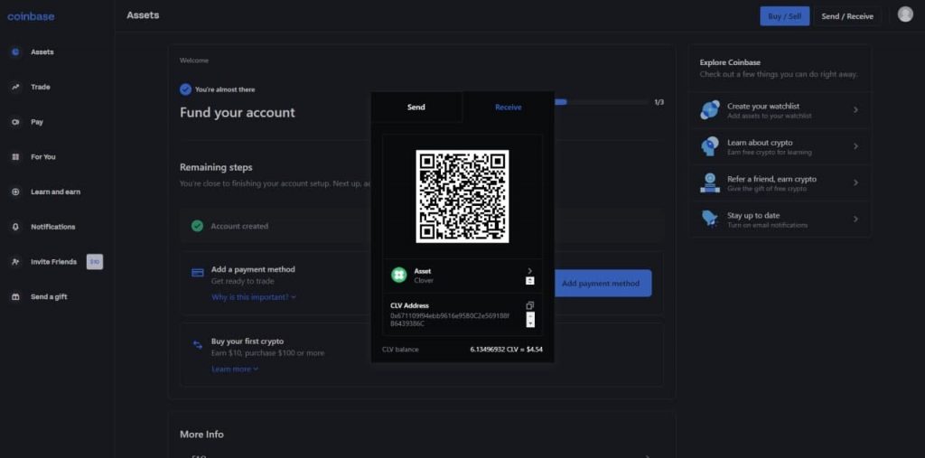Copy the CLV address
Viewport: 925px width, 458px height.
(529, 305)
